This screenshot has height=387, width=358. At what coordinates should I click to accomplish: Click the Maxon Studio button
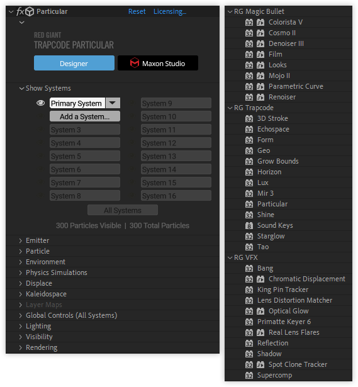coord(158,63)
